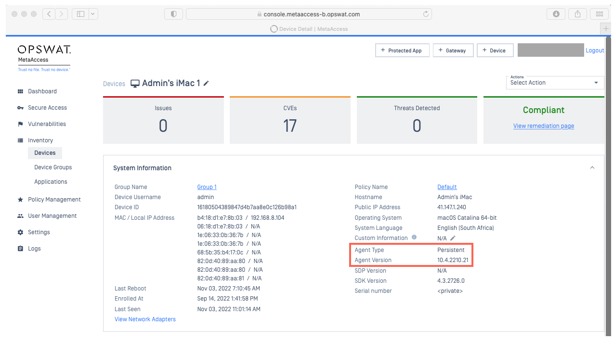Open Settings in sidebar
This screenshot has width=614, height=340.
coord(39,232)
